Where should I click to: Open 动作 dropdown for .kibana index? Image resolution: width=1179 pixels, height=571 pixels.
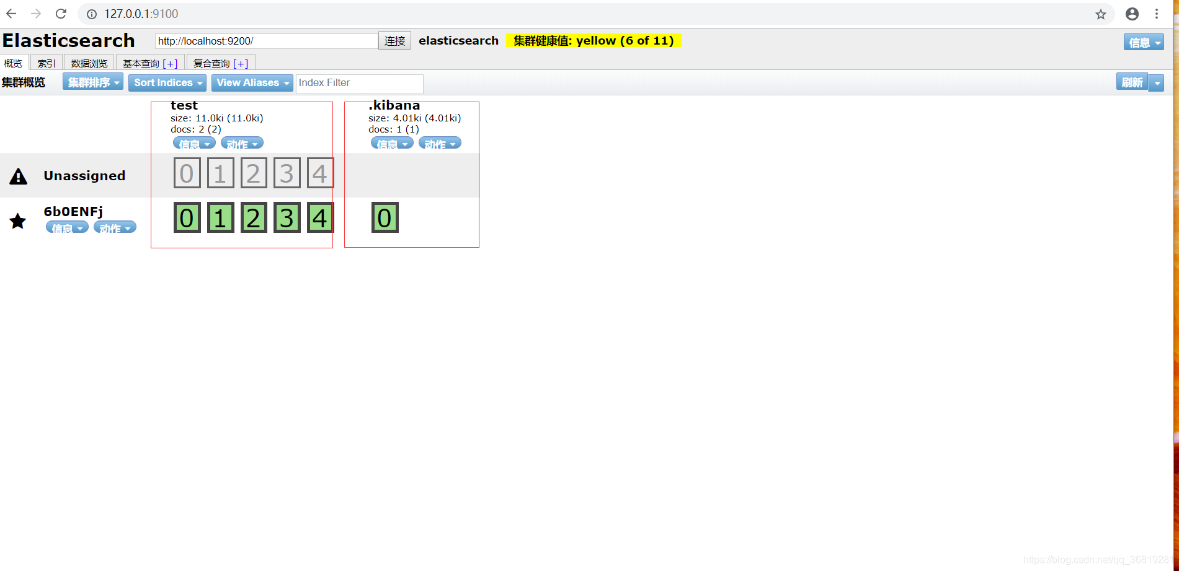tap(440, 144)
